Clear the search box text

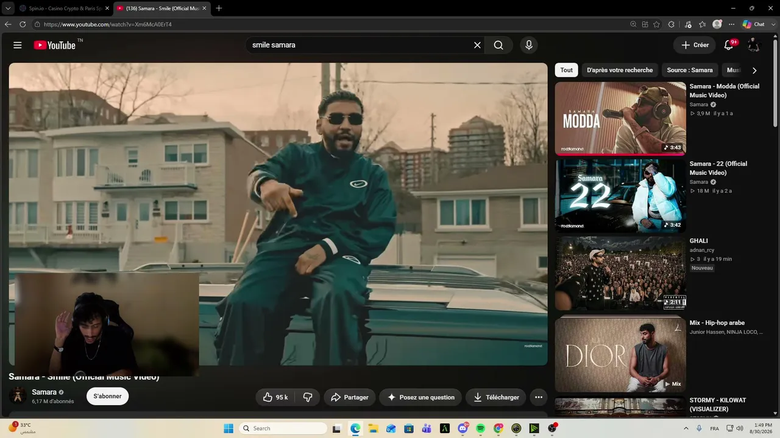pyautogui.click(x=477, y=45)
